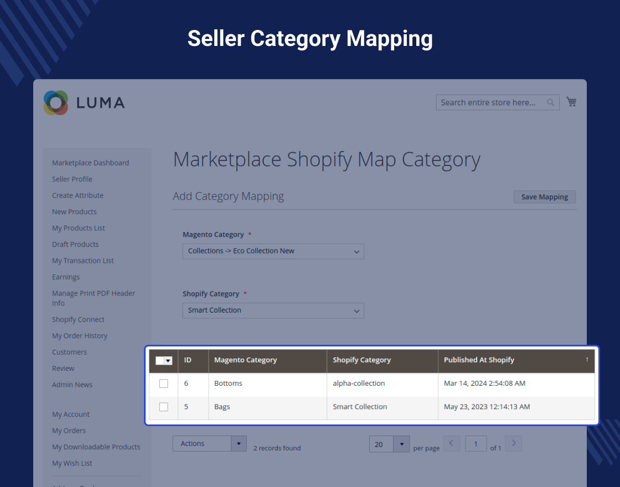Click the sort arrow in Published At Shopify header
Viewport: 620px width, 487px height.
587,359
